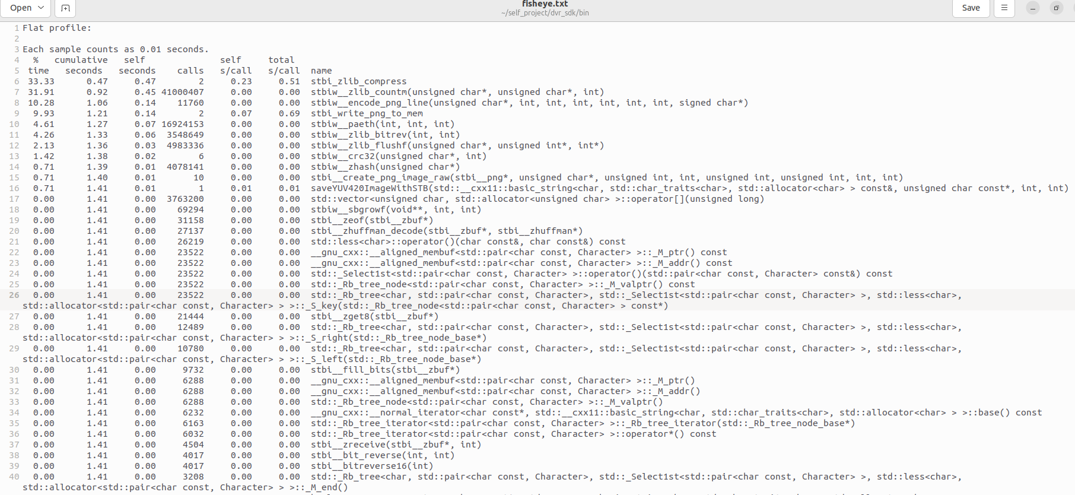Click stbi__bitreverse16(int) entry
1075x495 pixels.
[372, 466]
